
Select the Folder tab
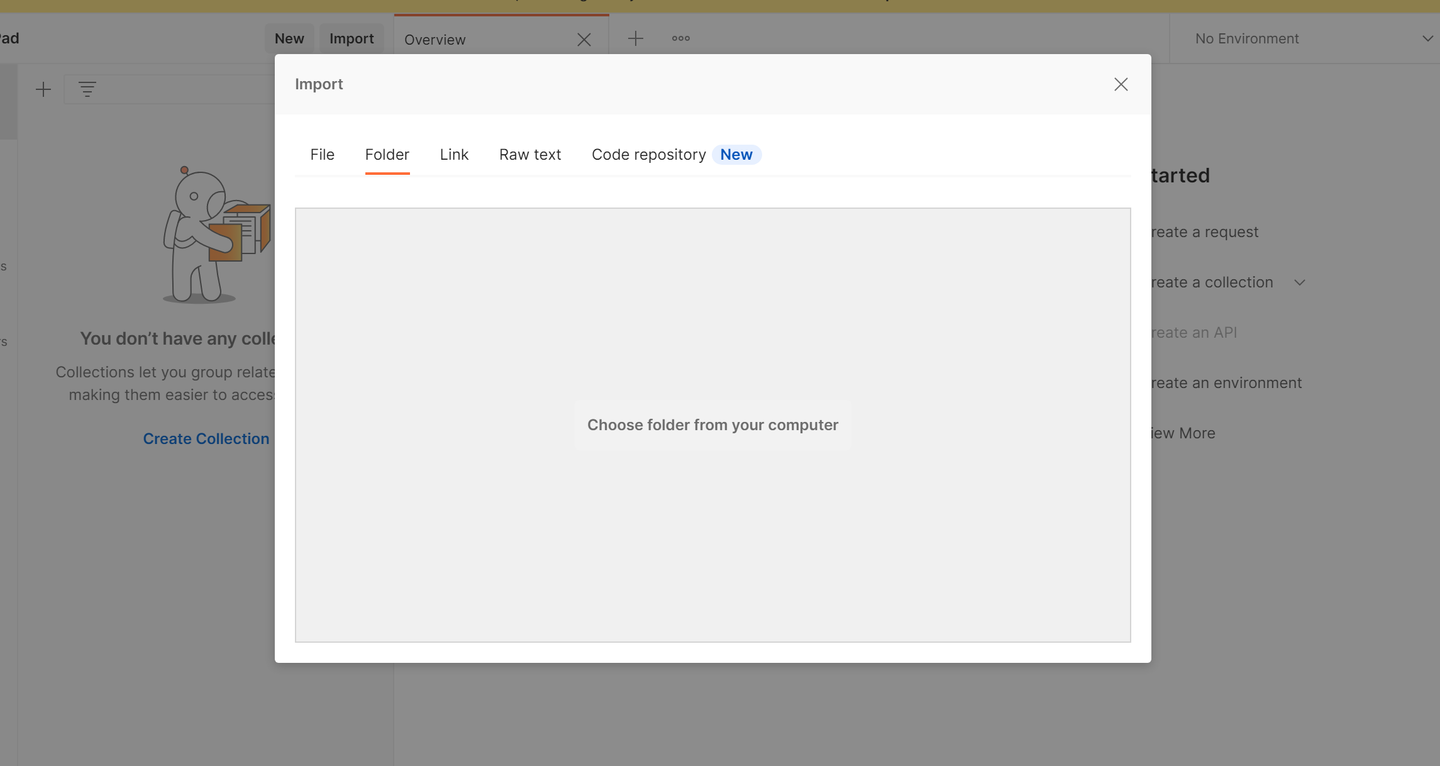tap(387, 155)
